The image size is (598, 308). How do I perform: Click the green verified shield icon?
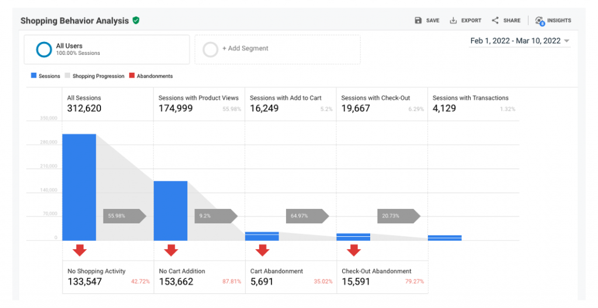[135, 20]
